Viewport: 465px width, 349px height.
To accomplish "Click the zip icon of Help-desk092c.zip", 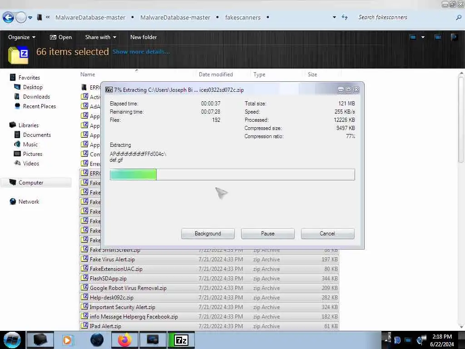I will 84,297.
